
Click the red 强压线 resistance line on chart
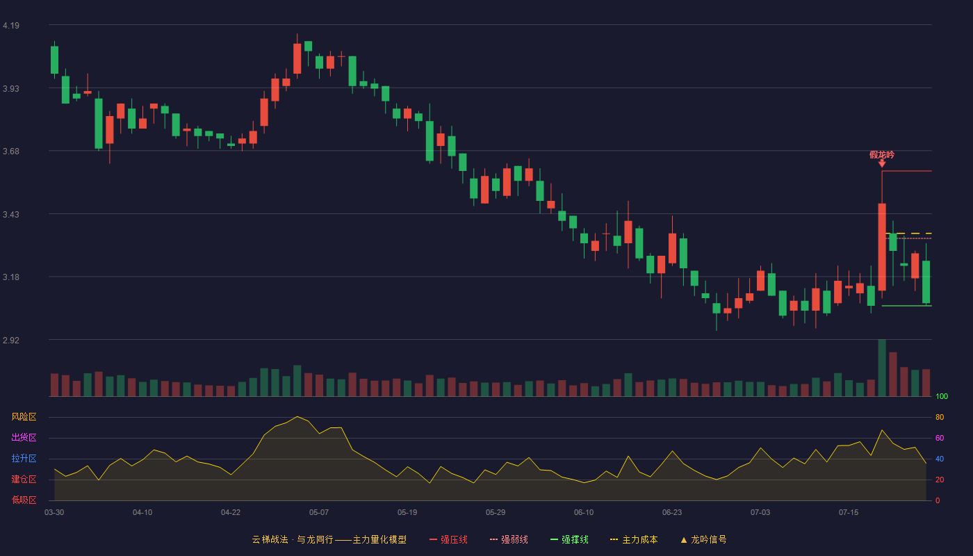pos(907,171)
